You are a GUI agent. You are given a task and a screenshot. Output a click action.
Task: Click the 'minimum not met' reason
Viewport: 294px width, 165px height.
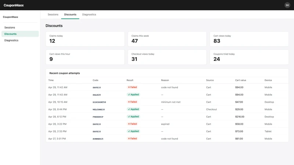171,102
